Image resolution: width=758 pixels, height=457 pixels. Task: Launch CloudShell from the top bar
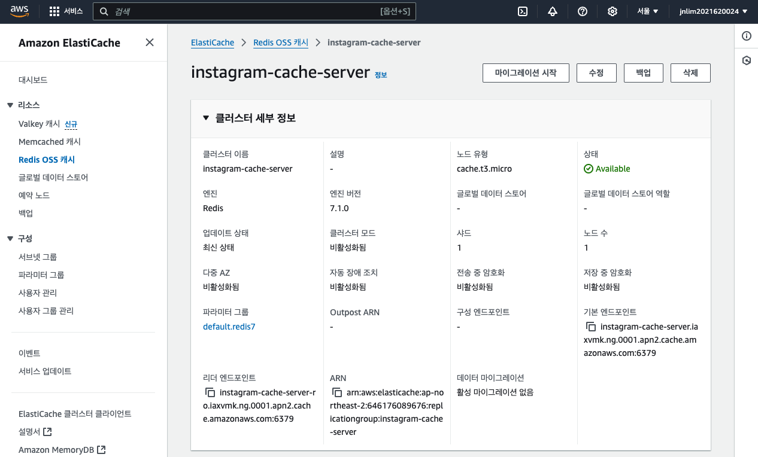click(x=523, y=11)
